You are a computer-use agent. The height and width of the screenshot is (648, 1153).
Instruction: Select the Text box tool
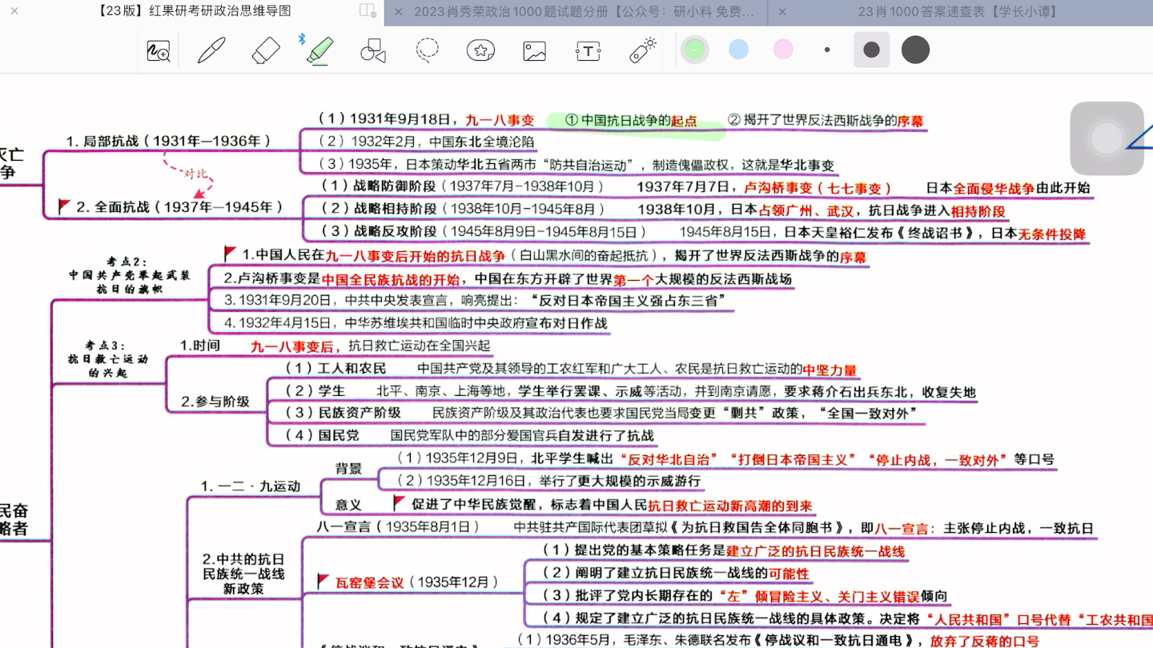click(x=588, y=51)
